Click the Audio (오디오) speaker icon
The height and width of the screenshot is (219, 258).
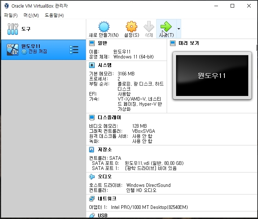coord(92,177)
